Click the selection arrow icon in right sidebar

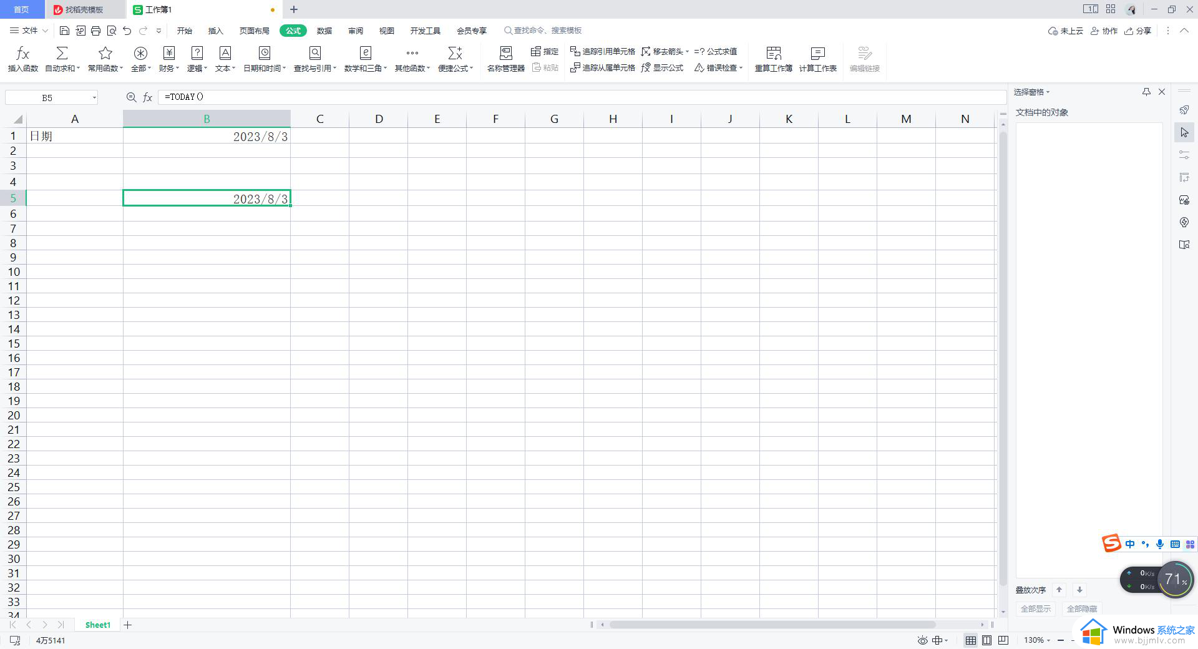click(1184, 132)
